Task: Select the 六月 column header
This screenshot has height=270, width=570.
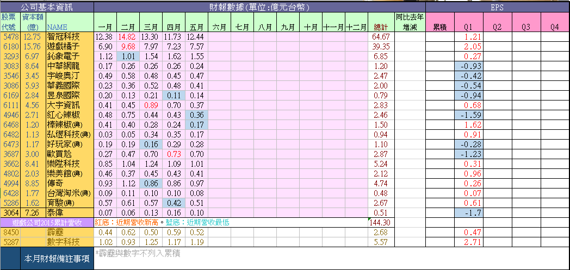Action: click(x=220, y=22)
